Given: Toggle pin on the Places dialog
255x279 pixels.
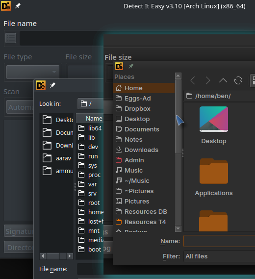Looking at the screenshot, I should pos(131,66).
